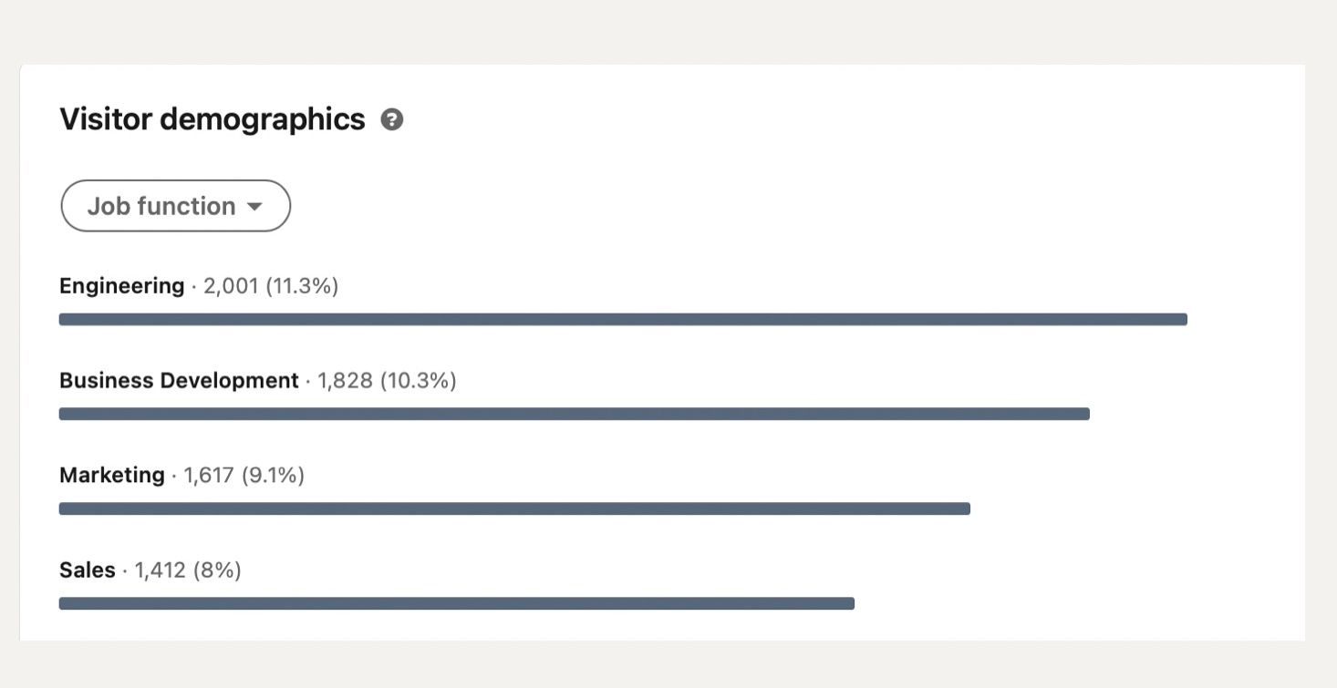Click the Engineering 2,001 (11.3%) value
The width and height of the screenshot is (1337, 688).
pos(271,286)
